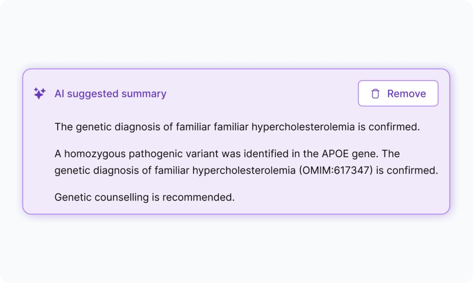Click the AI sparkle icon
The image size is (473, 283).
click(x=39, y=93)
